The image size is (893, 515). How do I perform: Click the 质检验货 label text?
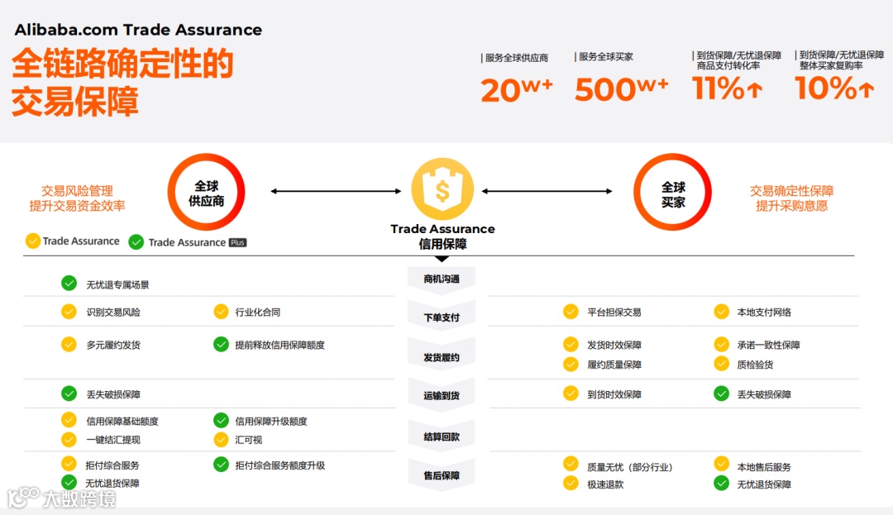coord(755,365)
